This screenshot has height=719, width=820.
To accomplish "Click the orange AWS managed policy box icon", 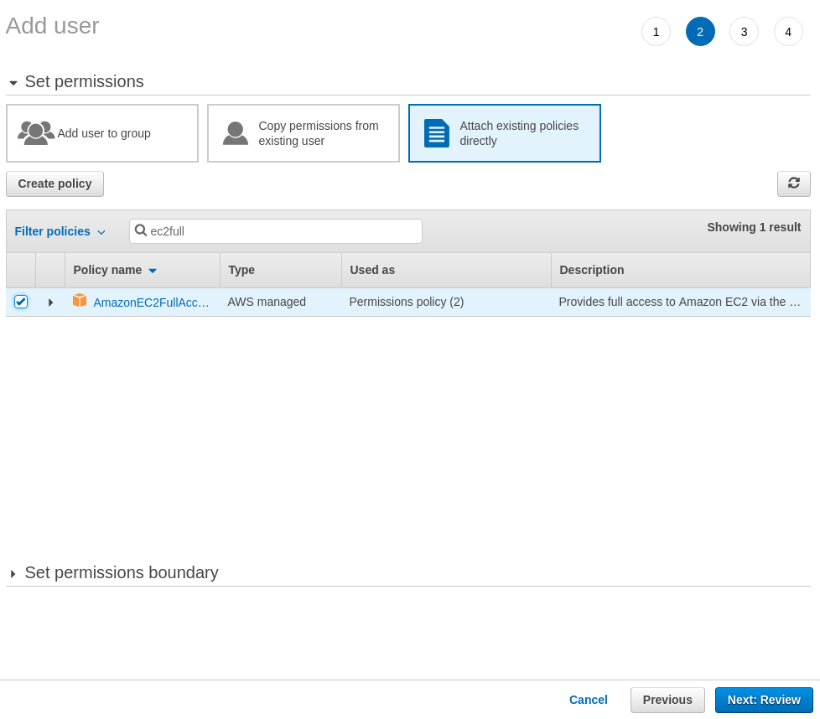I will point(80,301).
